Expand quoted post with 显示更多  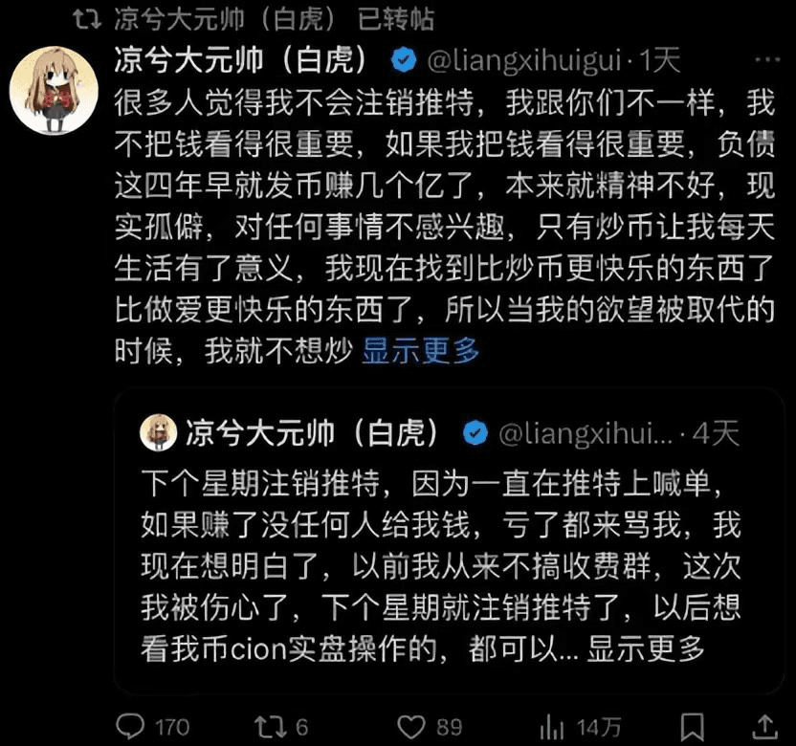pos(646,648)
